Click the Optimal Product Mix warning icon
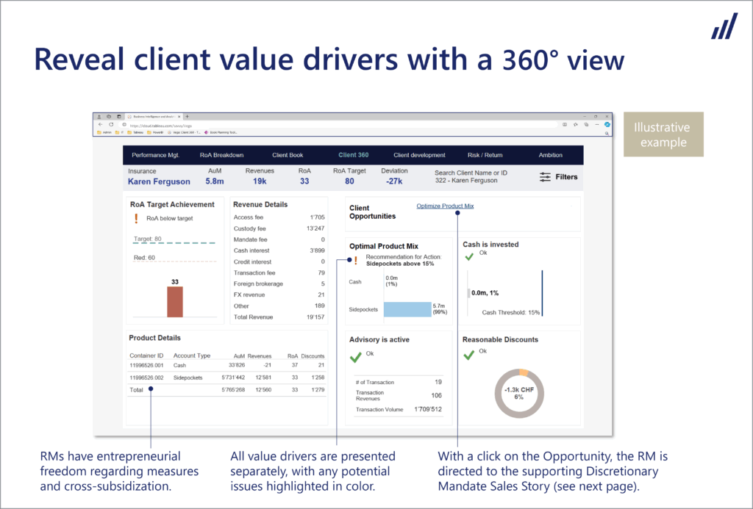 [356, 260]
